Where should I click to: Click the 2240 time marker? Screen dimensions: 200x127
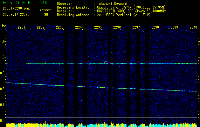coord(193,27)
